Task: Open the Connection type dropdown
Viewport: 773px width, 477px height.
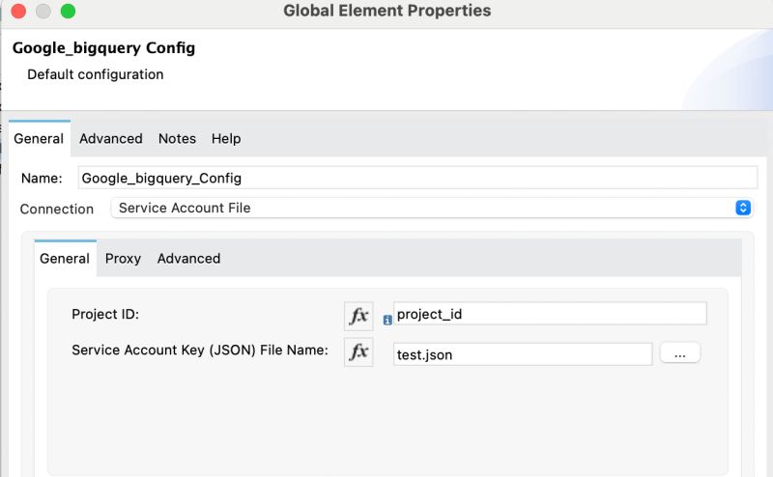Action: click(x=431, y=208)
